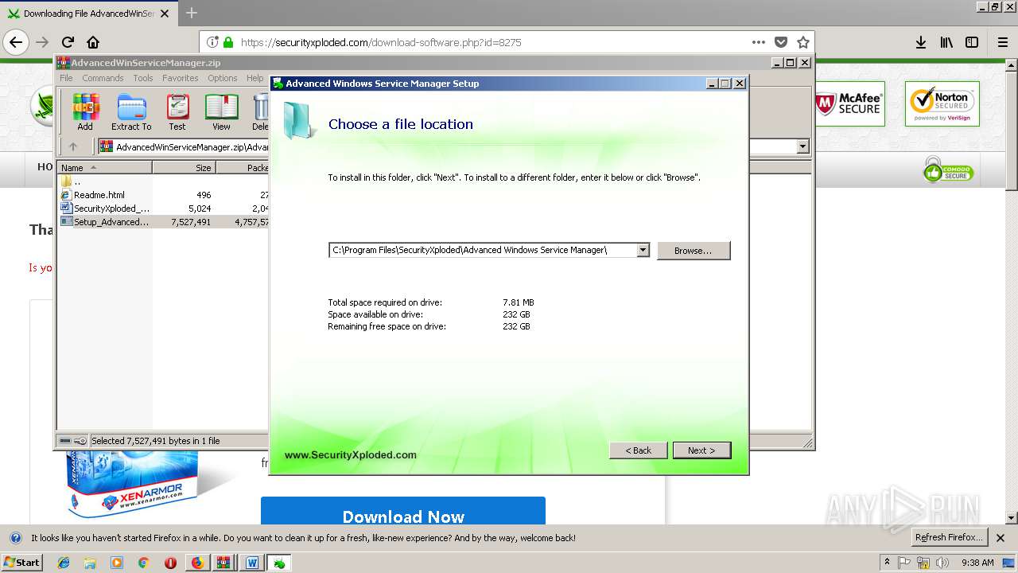
Task: Click the taskbar clock 9:38 AM
Action: 977,563
